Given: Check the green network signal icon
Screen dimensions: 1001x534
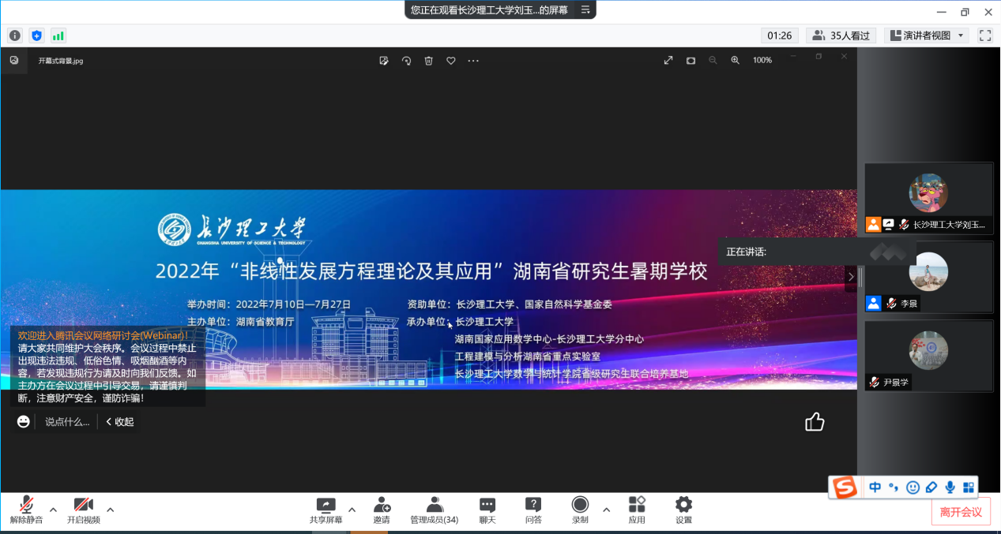Looking at the screenshot, I should click(x=58, y=35).
